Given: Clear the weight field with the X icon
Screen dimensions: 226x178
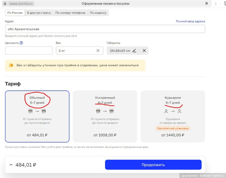Looking at the screenshot, I should tap(98, 50).
